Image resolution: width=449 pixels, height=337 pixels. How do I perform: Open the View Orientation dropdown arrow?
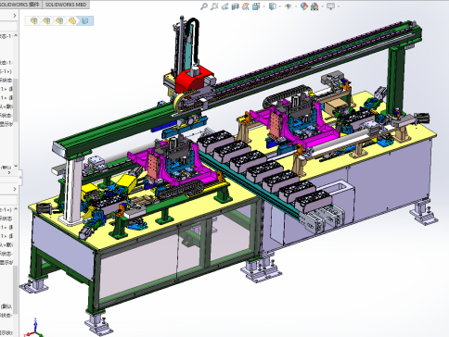coord(263,6)
